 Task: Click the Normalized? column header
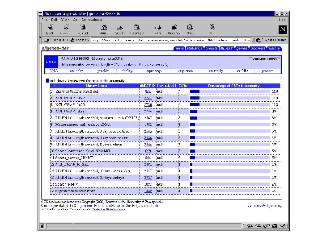(x=166, y=86)
